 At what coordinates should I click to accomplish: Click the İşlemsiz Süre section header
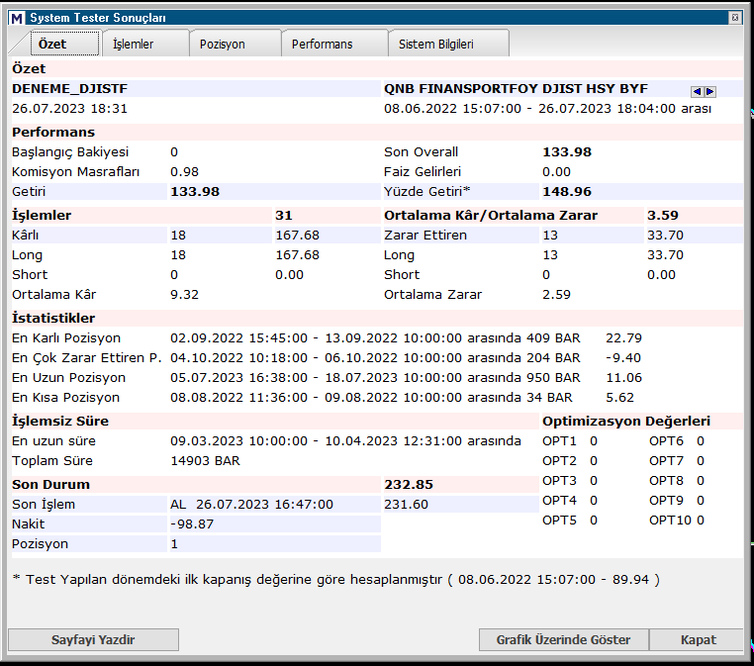(60, 422)
